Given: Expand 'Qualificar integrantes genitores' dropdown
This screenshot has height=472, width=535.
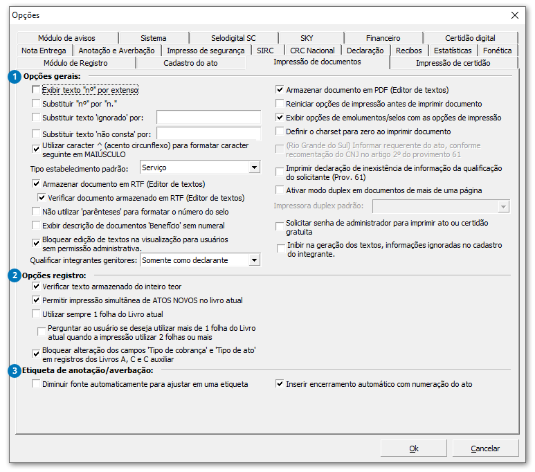Looking at the screenshot, I should pyautogui.click(x=254, y=260).
